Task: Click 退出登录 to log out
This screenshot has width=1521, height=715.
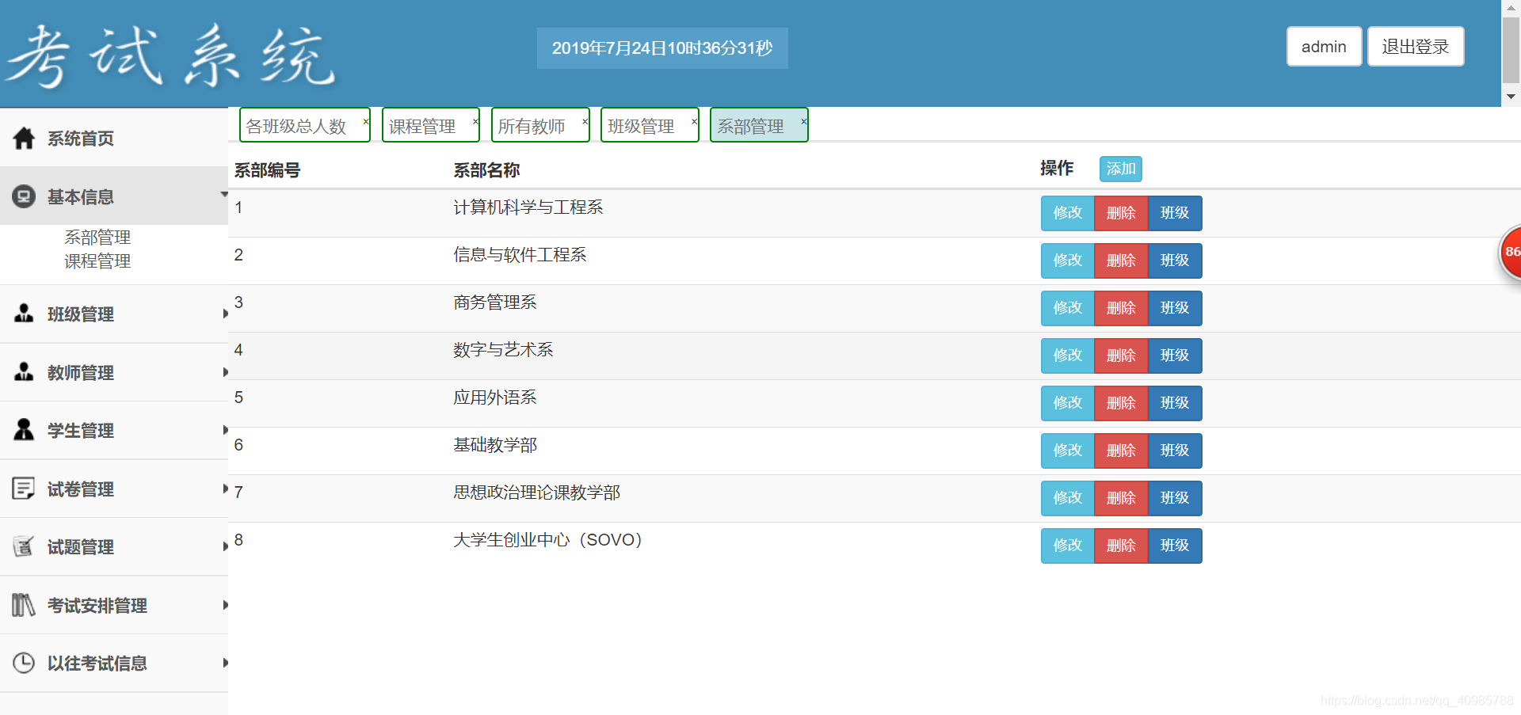Action: (1416, 47)
